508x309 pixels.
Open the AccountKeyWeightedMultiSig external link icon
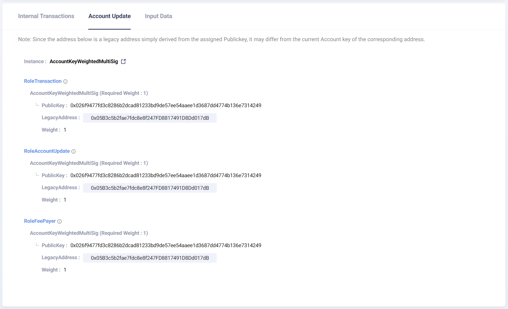[x=123, y=61]
